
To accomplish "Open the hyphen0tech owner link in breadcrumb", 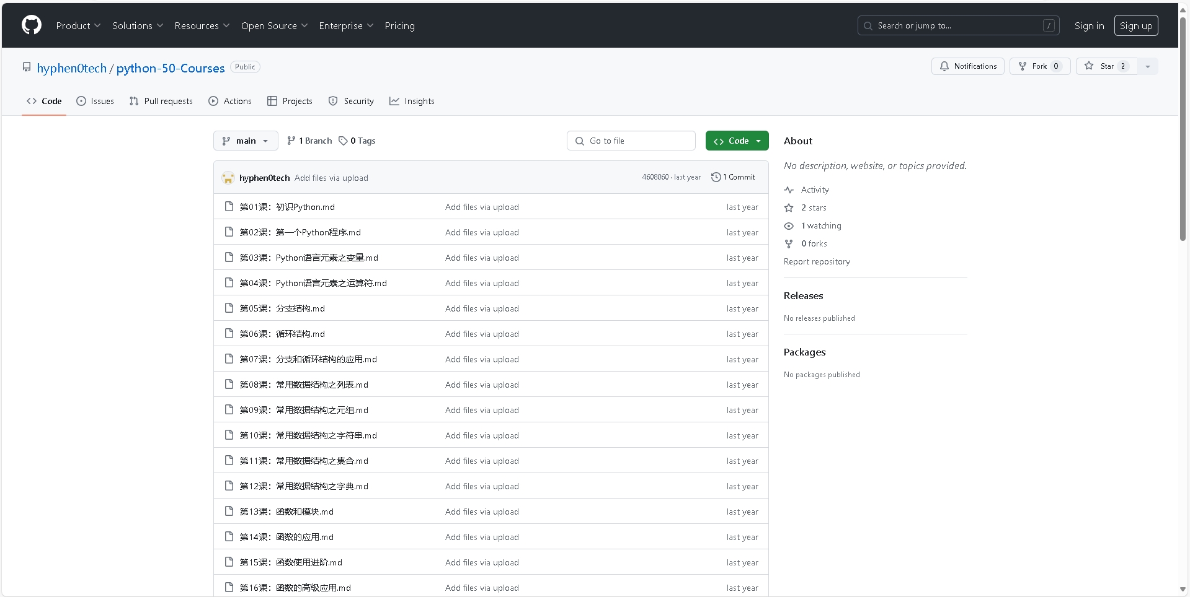I will click(x=72, y=68).
